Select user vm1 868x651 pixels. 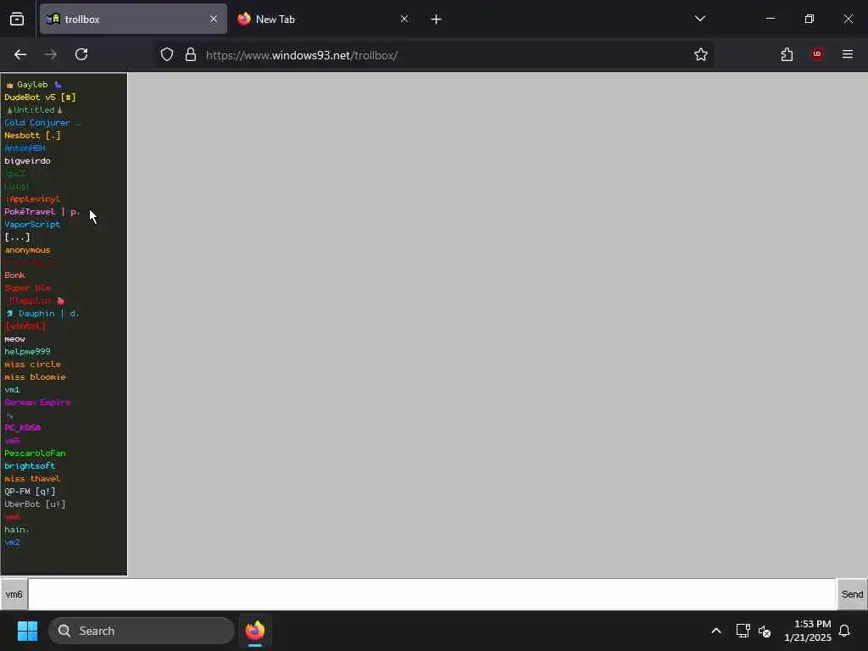coord(12,390)
